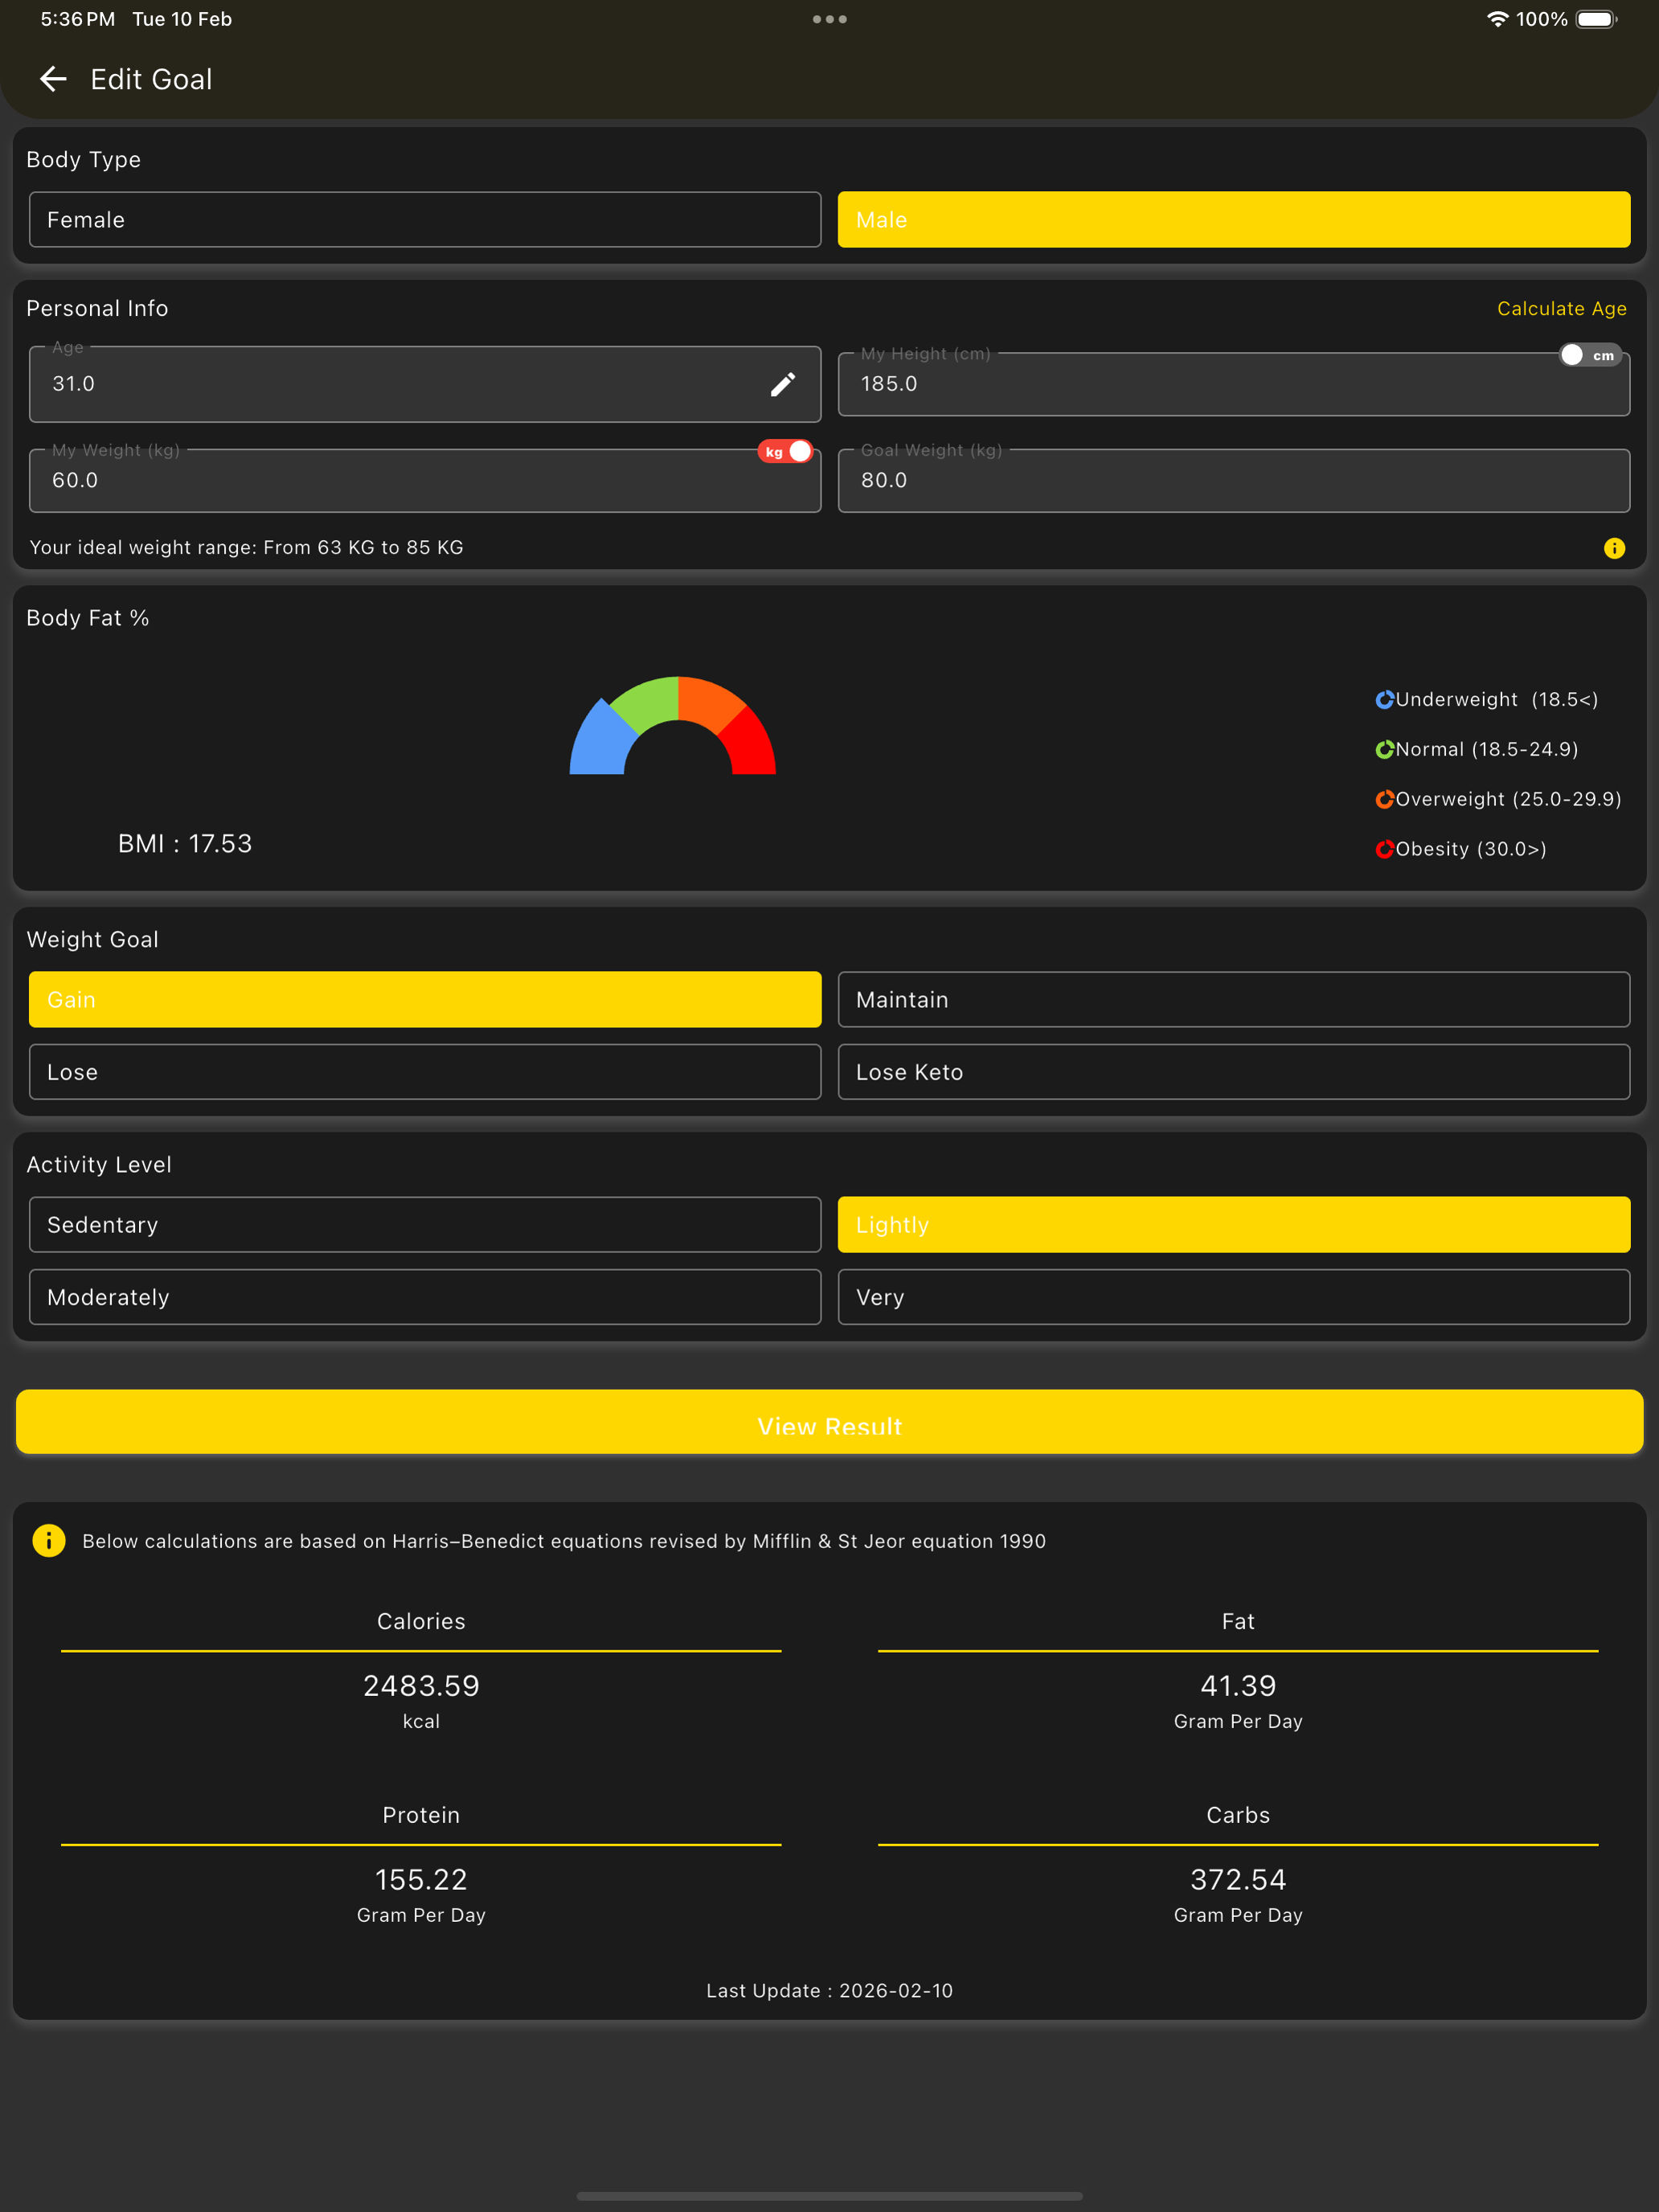Set activity level to Sedentary
The height and width of the screenshot is (2212, 1659).
(x=425, y=1225)
